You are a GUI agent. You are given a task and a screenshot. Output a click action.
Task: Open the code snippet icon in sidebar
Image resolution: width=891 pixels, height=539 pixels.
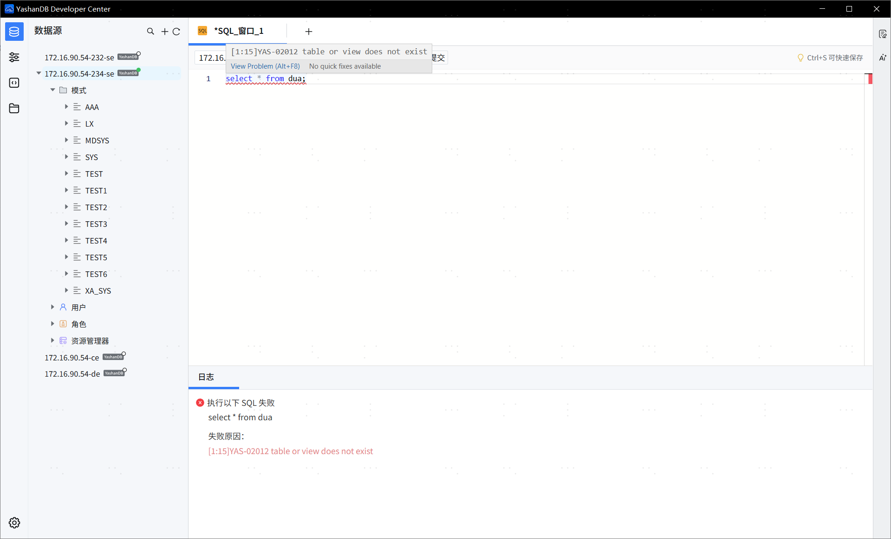[14, 83]
